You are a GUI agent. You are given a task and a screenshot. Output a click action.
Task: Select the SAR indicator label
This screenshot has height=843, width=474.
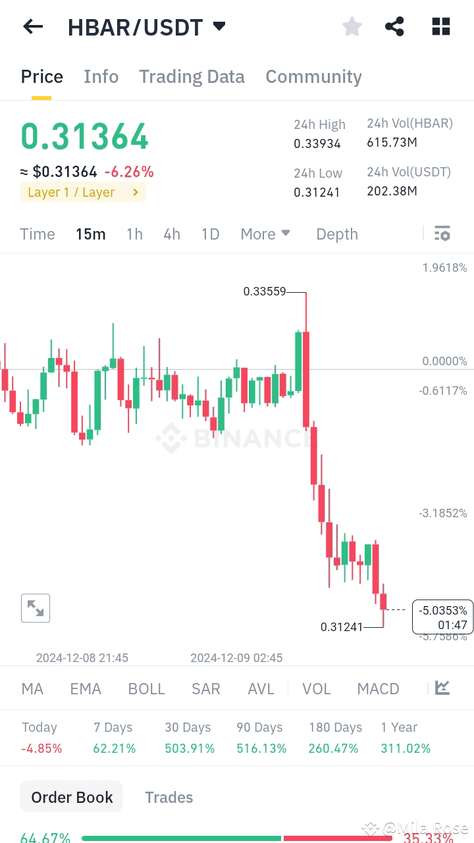point(205,688)
